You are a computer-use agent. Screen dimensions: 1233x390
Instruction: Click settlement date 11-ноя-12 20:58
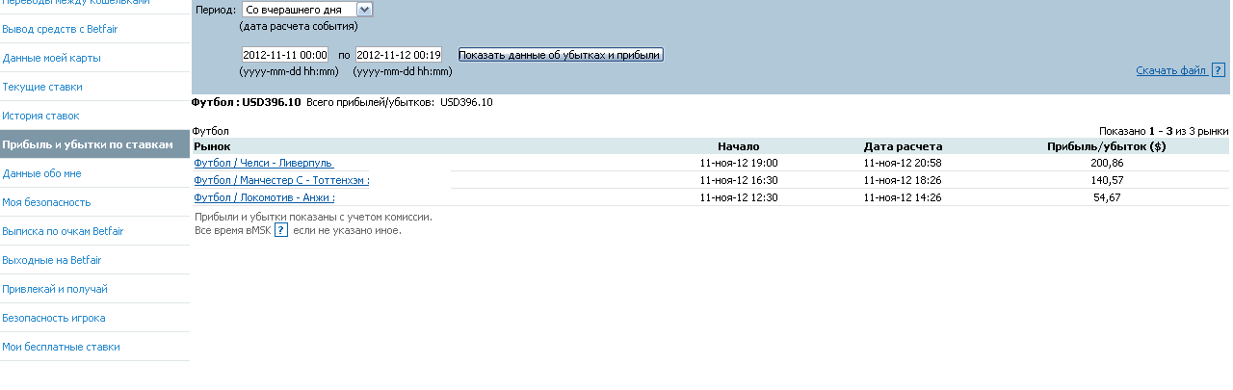click(903, 163)
